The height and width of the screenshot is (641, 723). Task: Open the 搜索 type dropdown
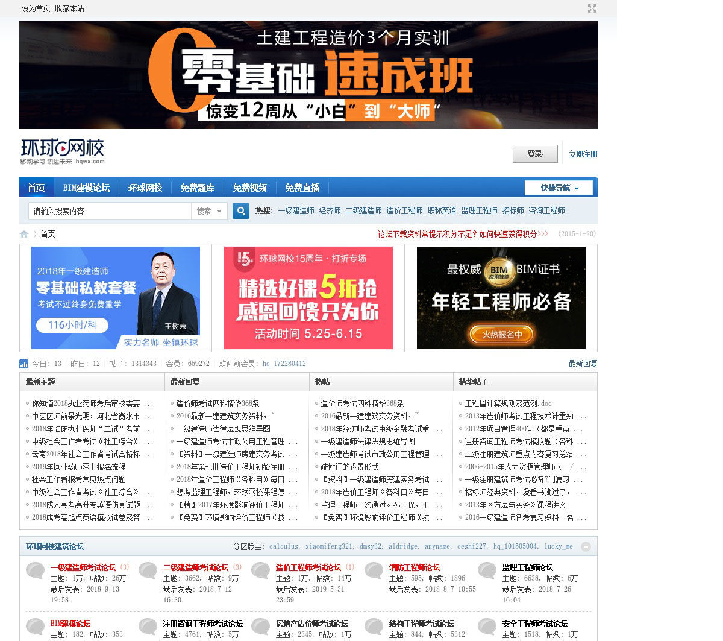click(209, 211)
